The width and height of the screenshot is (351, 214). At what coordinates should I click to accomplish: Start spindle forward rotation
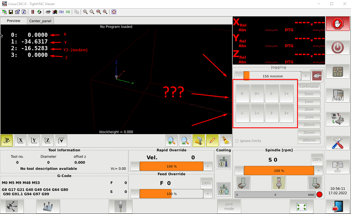pos(315,183)
